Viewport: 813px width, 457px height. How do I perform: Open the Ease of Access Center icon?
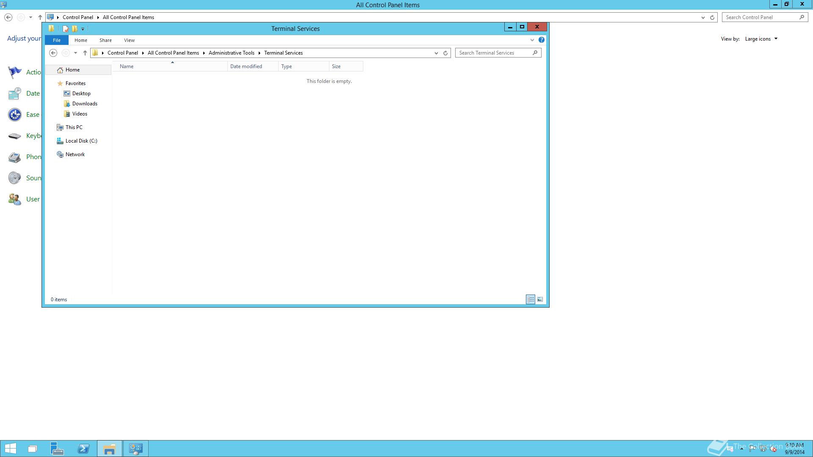point(15,115)
